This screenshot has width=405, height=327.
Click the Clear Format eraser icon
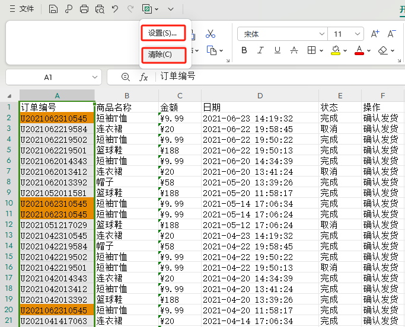[x=382, y=51]
